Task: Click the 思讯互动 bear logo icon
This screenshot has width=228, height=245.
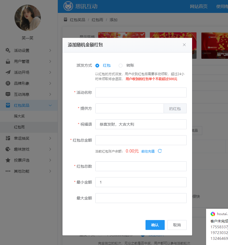Action: pyautogui.click(x=68, y=6)
